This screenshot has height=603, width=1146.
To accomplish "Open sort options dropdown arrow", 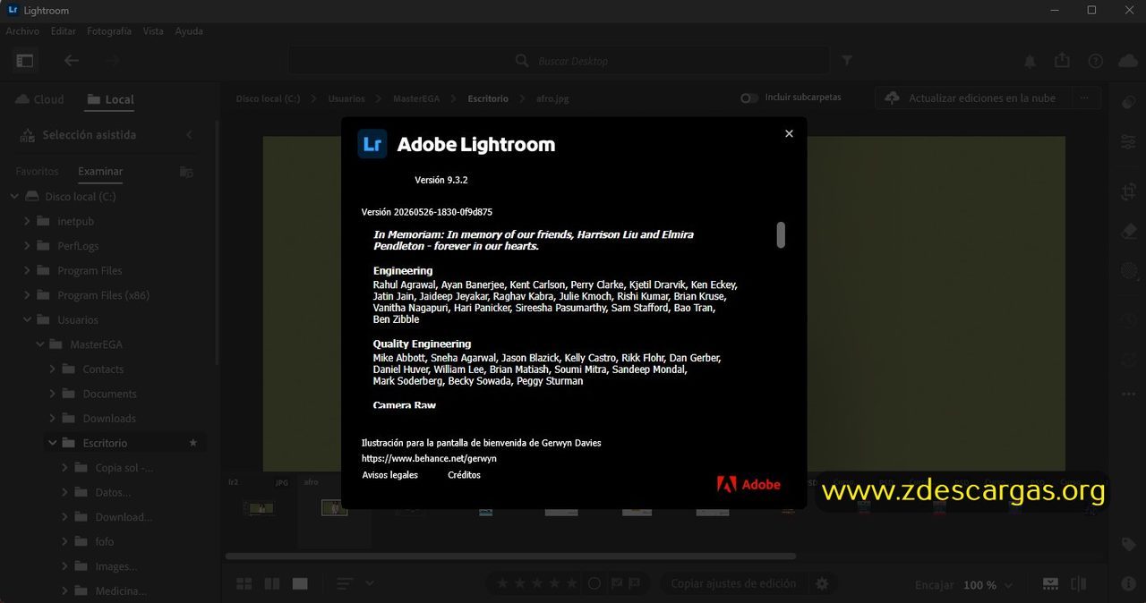I will click(370, 583).
